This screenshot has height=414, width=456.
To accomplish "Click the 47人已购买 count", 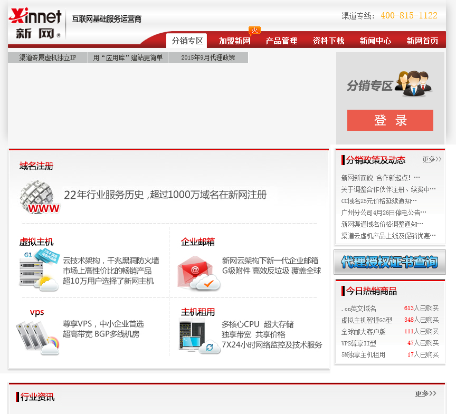I will (423, 343).
